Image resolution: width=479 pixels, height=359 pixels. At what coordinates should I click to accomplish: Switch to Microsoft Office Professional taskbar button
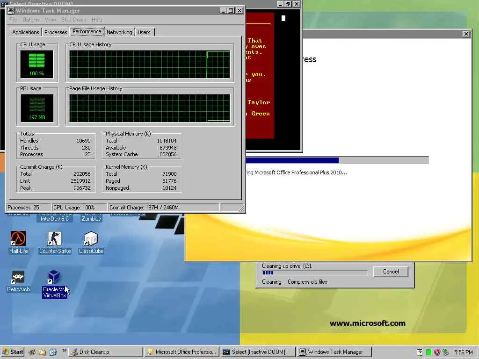point(181,352)
